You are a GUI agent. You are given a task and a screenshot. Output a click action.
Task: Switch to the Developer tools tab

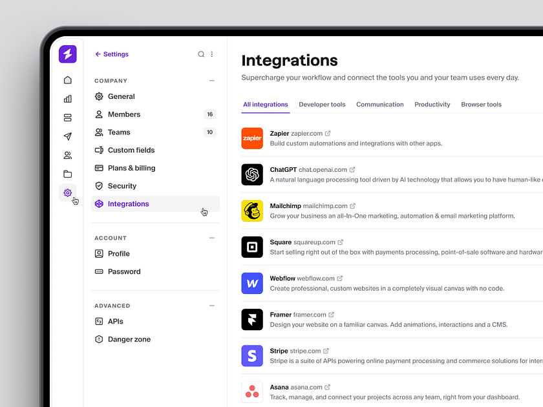[322, 104]
